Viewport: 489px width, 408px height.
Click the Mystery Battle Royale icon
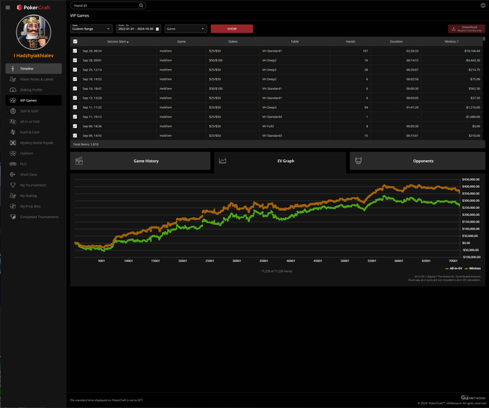point(13,143)
